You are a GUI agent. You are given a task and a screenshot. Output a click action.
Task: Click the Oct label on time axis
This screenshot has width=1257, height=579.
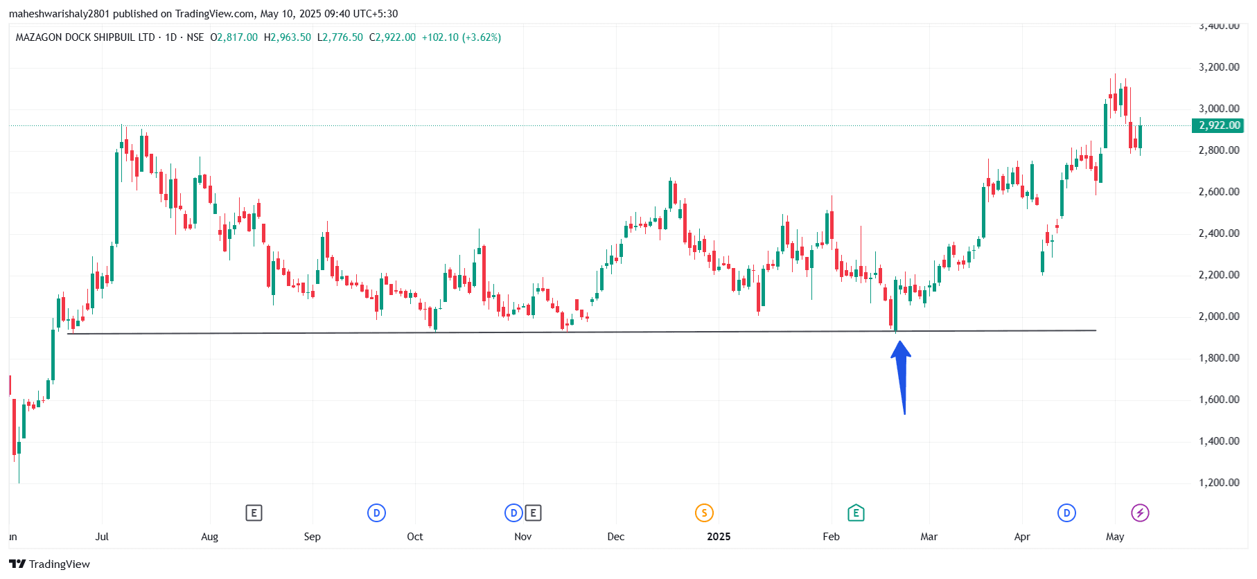(414, 537)
